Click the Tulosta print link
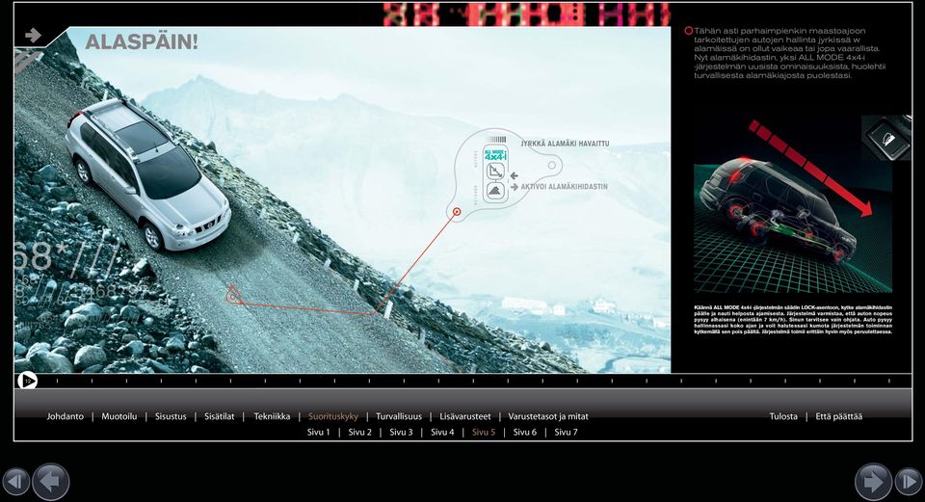This screenshot has height=502, width=925. tap(783, 416)
